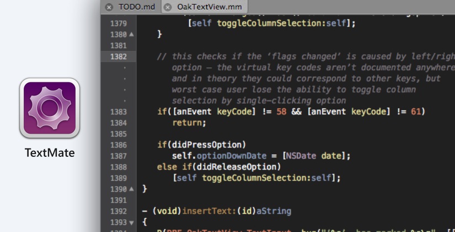The height and width of the screenshot is (232, 455).
Task: Collapse the insertText method at line 1393
Action: (x=131, y=222)
